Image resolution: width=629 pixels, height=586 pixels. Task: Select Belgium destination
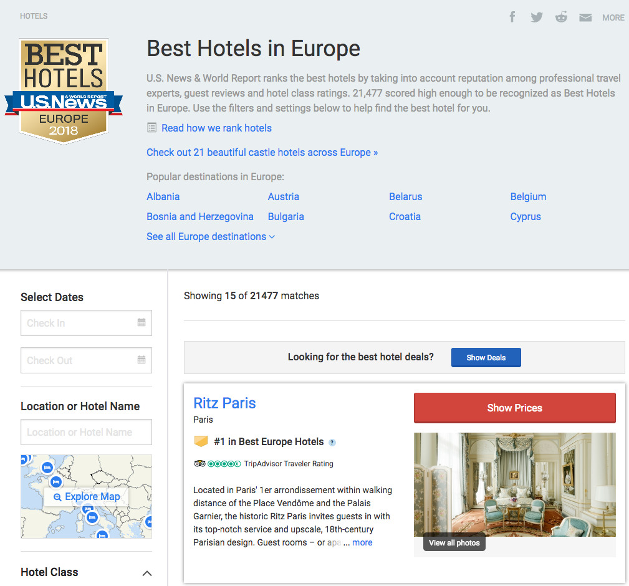[x=528, y=196]
